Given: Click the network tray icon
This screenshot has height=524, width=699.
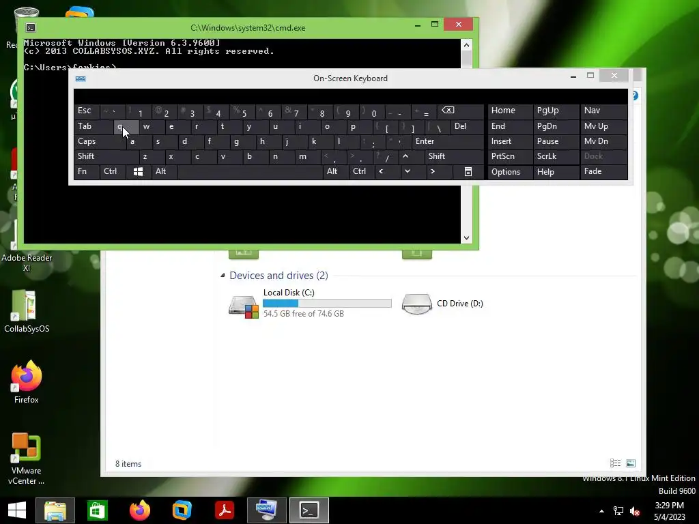Looking at the screenshot, I should (x=618, y=511).
